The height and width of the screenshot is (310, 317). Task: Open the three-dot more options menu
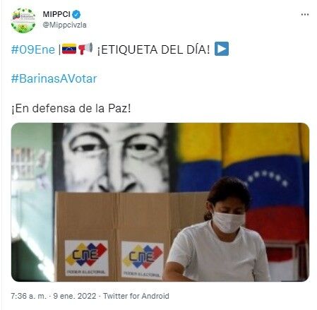(x=305, y=15)
